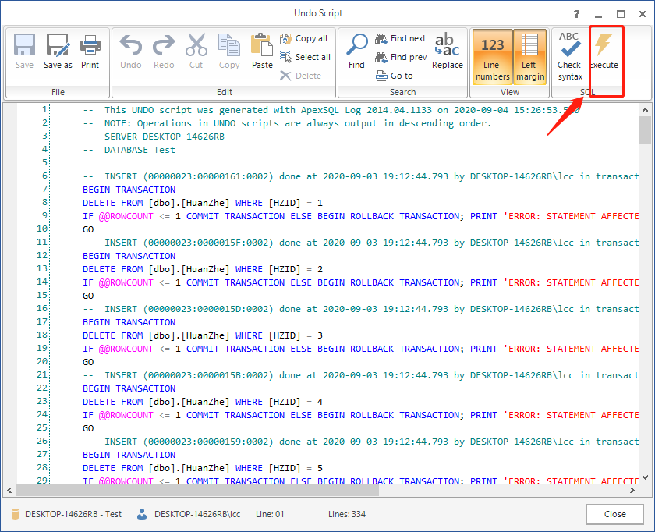Open Save as dialog

pyautogui.click(x=58, y=51)
